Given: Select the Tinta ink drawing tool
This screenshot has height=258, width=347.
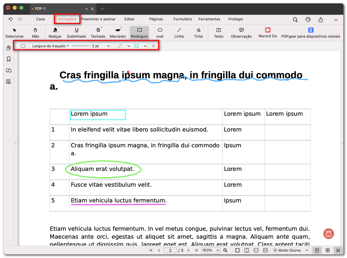Looking at the screenshot, I should pos(198,33).
